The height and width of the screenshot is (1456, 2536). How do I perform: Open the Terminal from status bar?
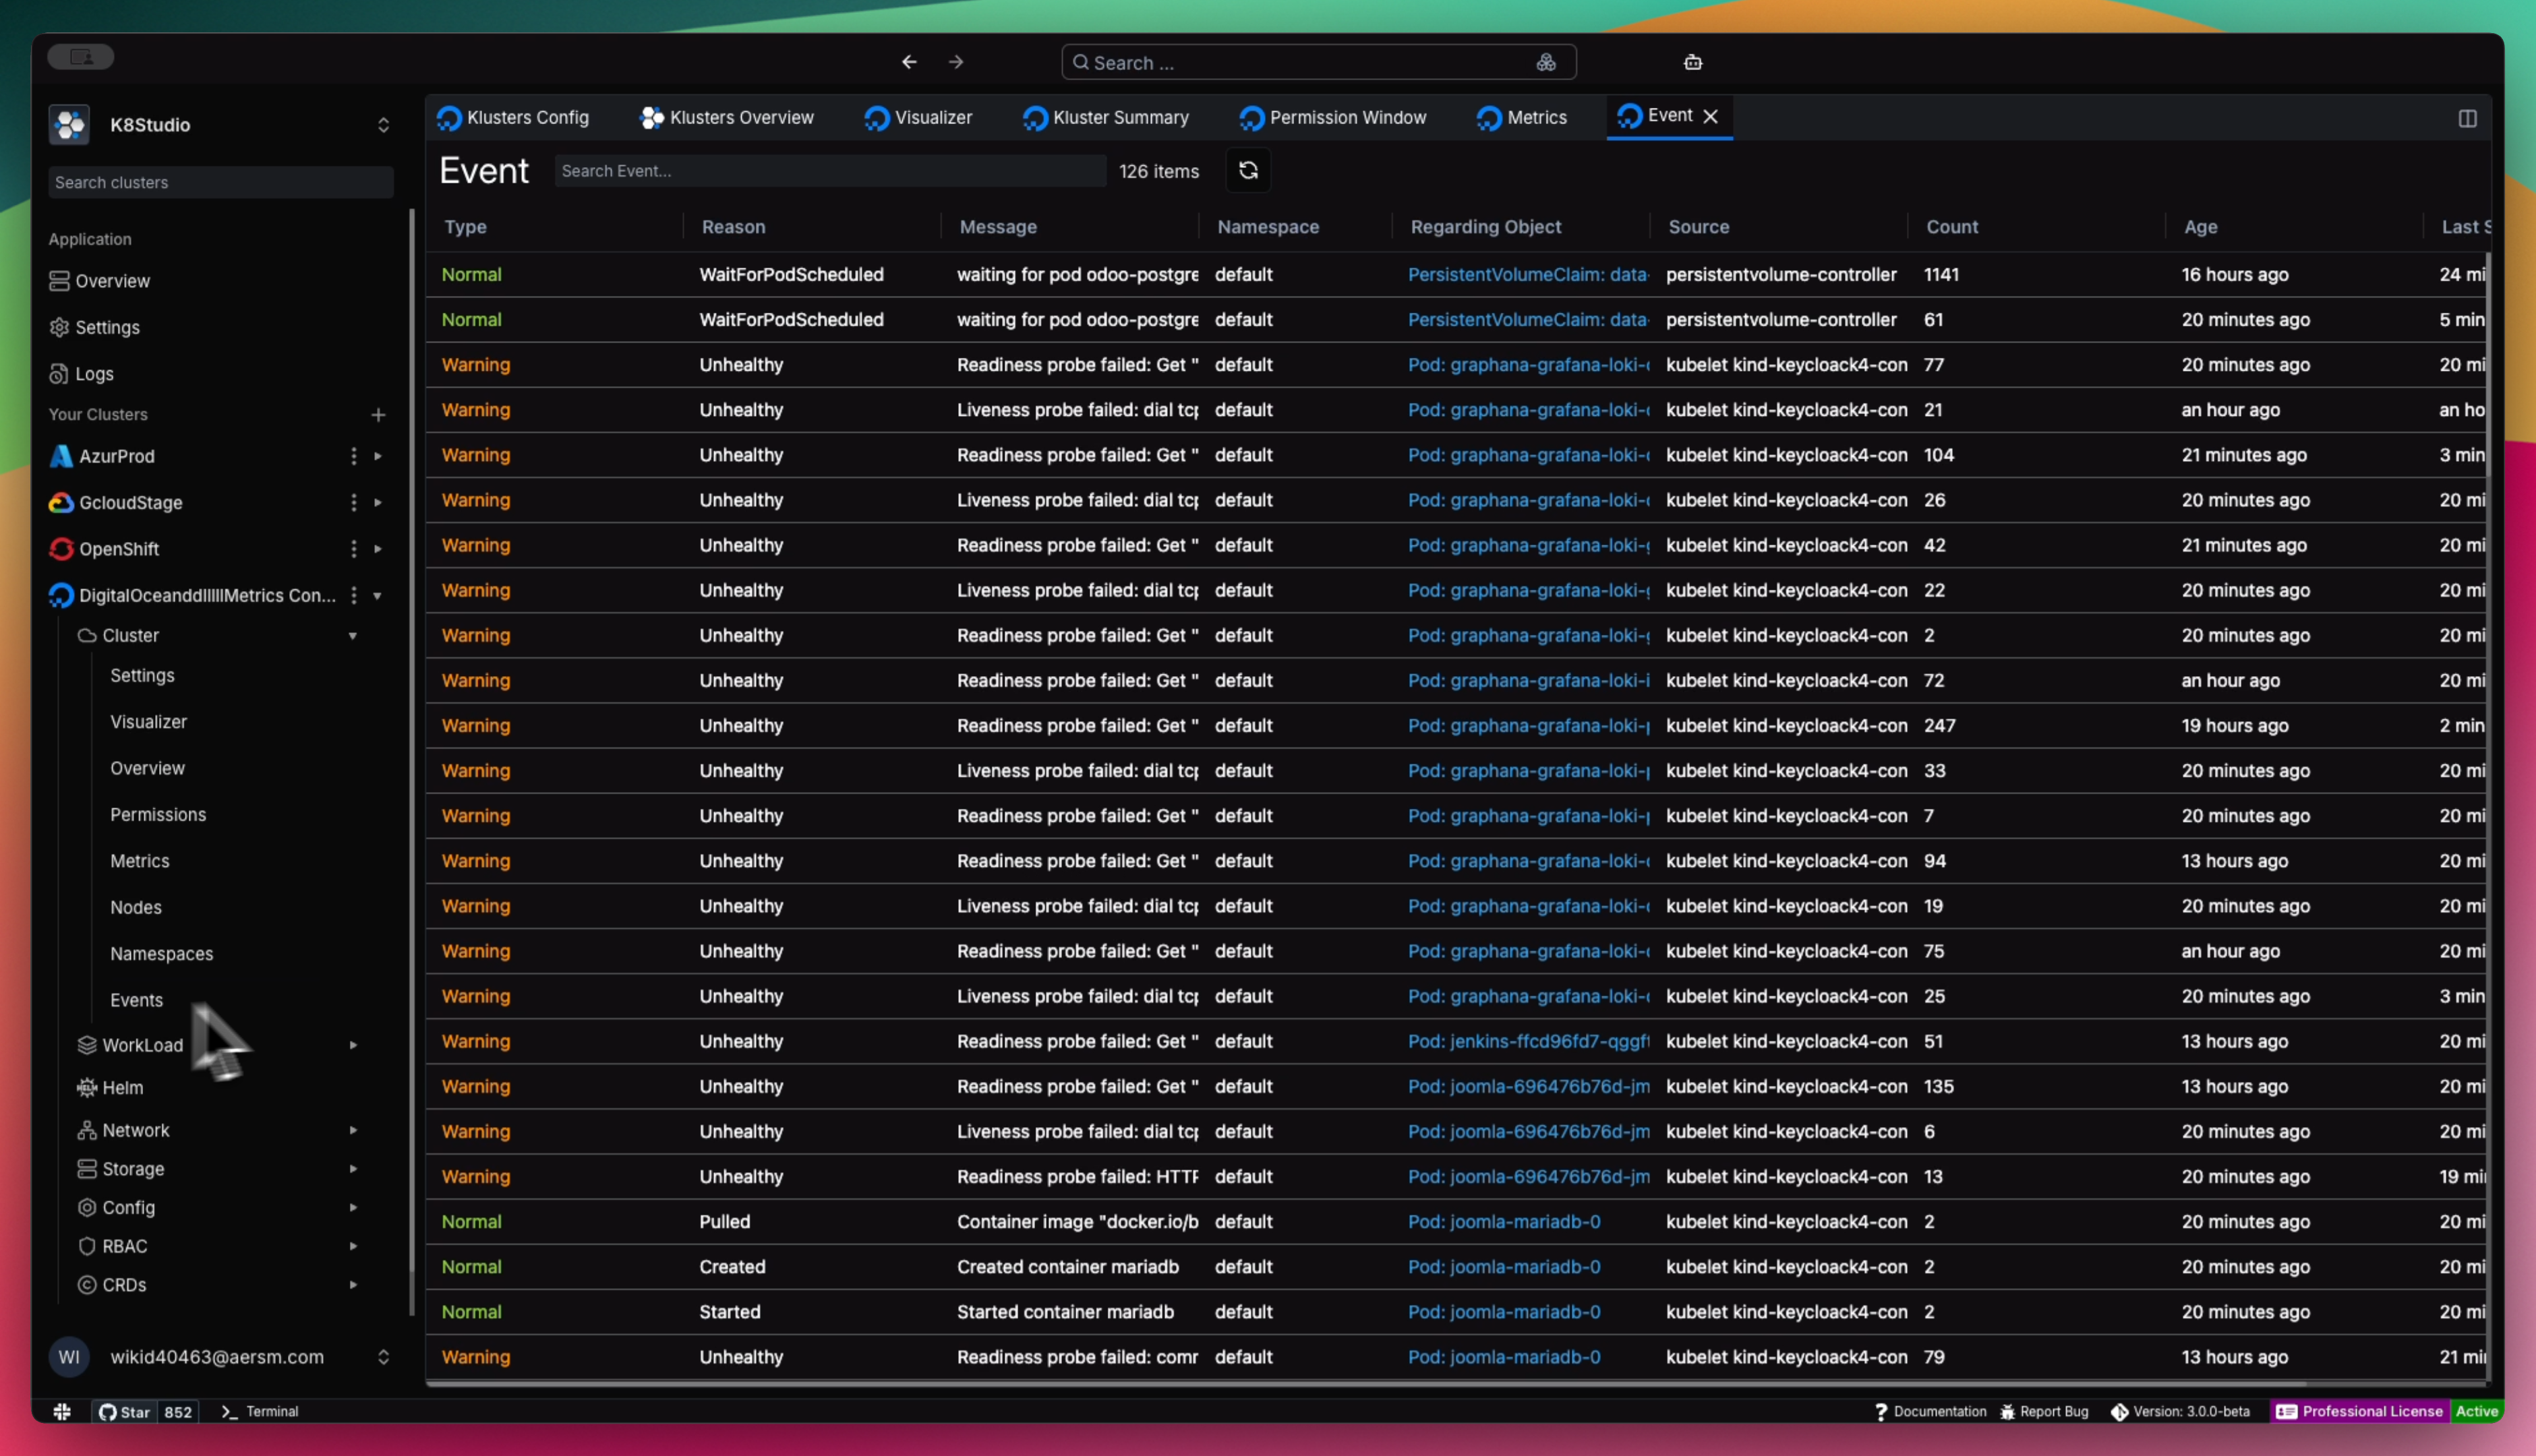pyautogui.click(x=260, y=1411)
